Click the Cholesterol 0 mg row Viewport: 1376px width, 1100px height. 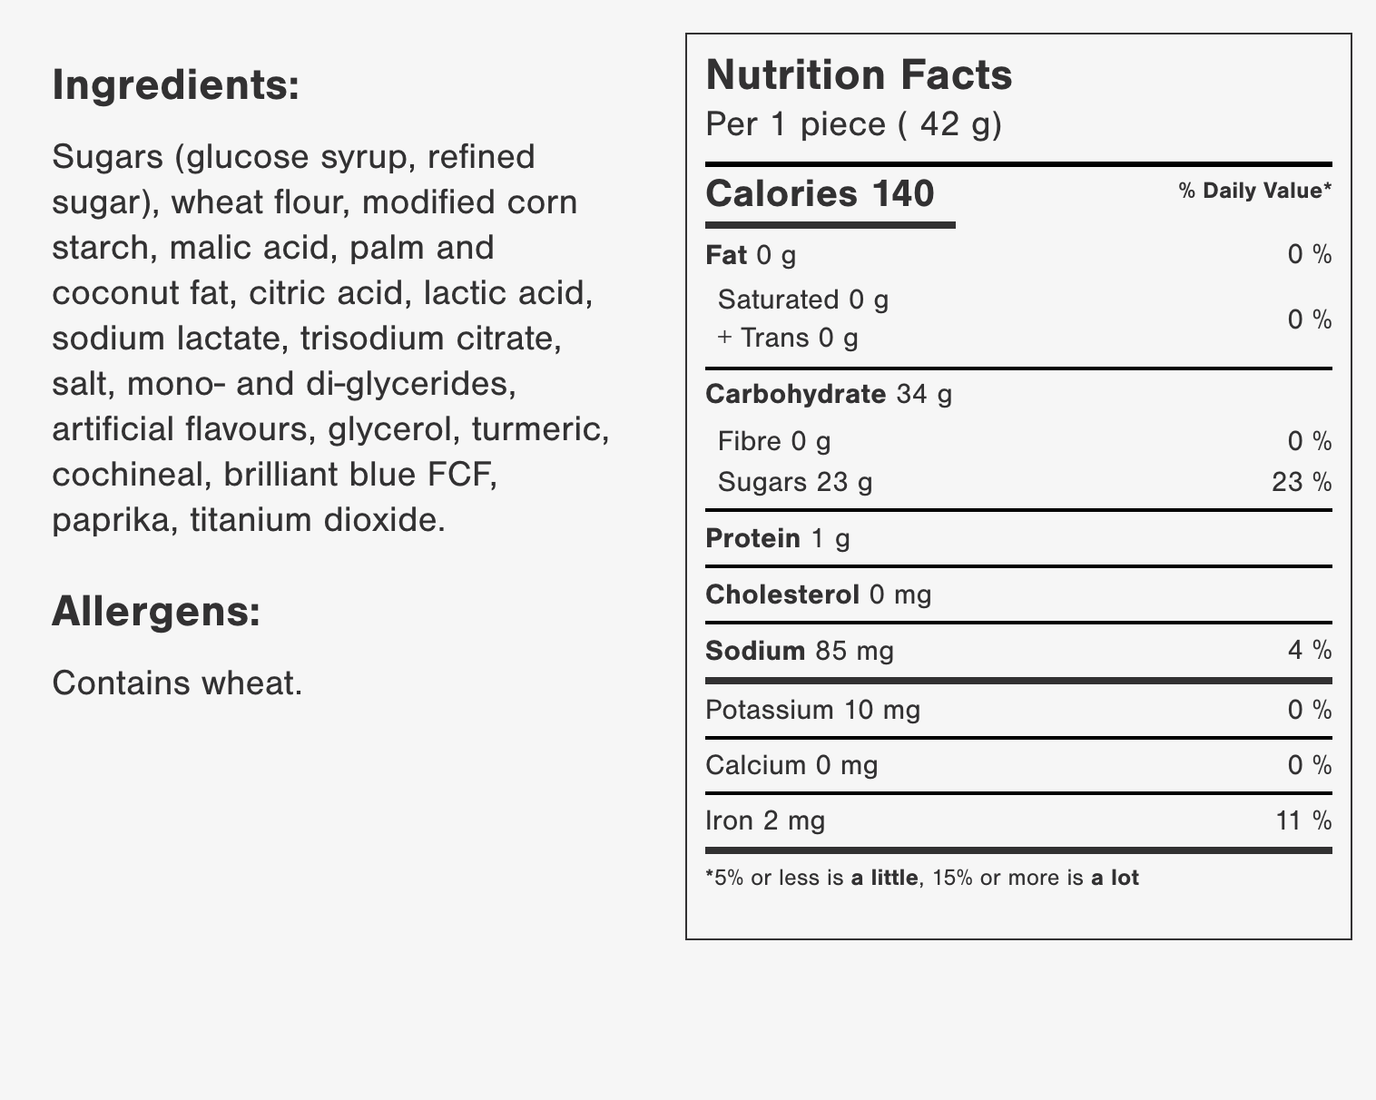click(x=1018, y=595)
